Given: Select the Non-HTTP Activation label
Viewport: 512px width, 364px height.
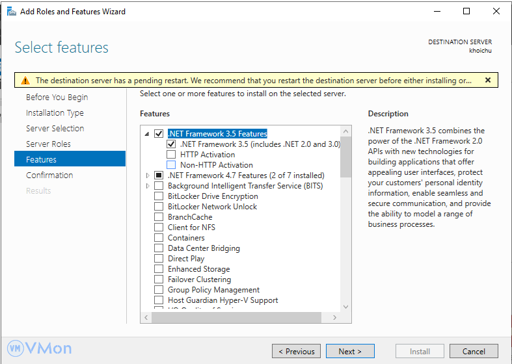Looking at the screenshot, I should 217,164.
